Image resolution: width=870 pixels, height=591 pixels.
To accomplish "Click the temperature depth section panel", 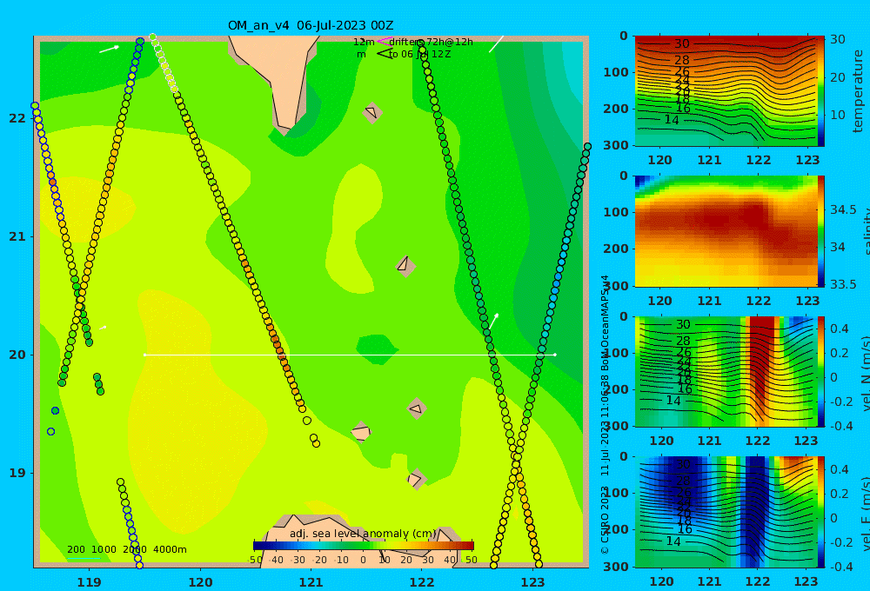I will (x=726, y=91).
